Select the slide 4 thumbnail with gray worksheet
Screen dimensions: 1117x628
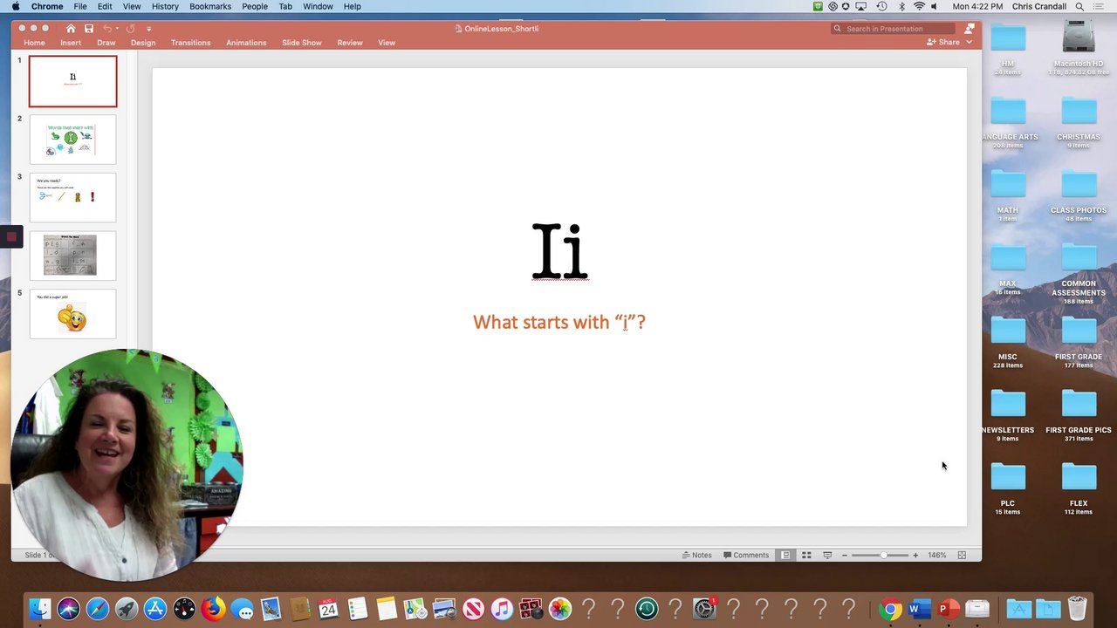coord(72,256)
